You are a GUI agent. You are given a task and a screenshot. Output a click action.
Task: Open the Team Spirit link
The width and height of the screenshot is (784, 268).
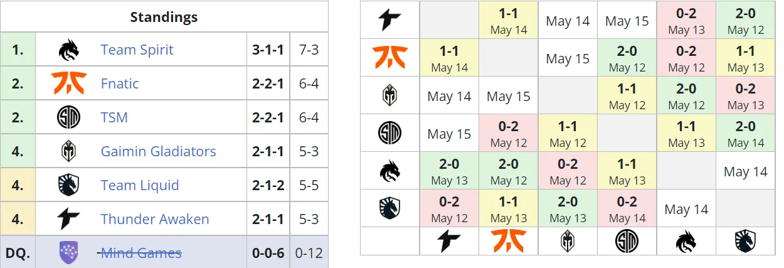pyautogui.click(x=137, y=50)
